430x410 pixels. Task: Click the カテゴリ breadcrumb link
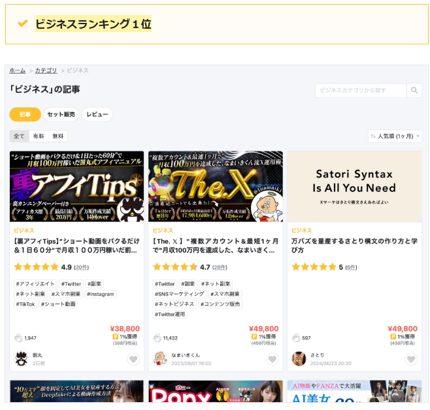click(x=46, y=71)
